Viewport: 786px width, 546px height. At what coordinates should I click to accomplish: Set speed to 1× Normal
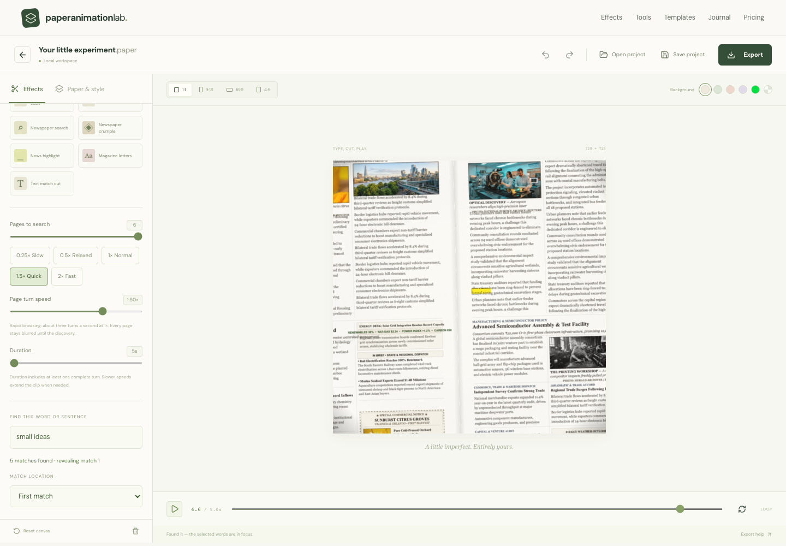point(120,256)
